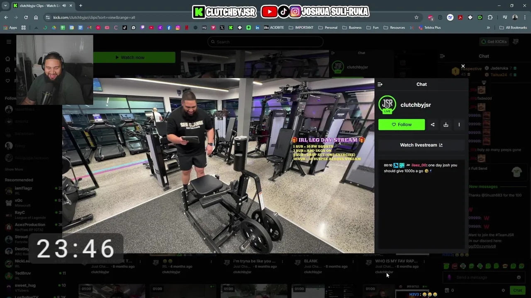
Task: Open chat settings gear in the background chat
Action: pos(503,291)
